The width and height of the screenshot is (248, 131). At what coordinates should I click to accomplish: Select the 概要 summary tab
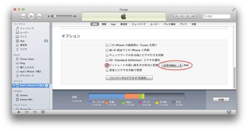coord(95,24)
